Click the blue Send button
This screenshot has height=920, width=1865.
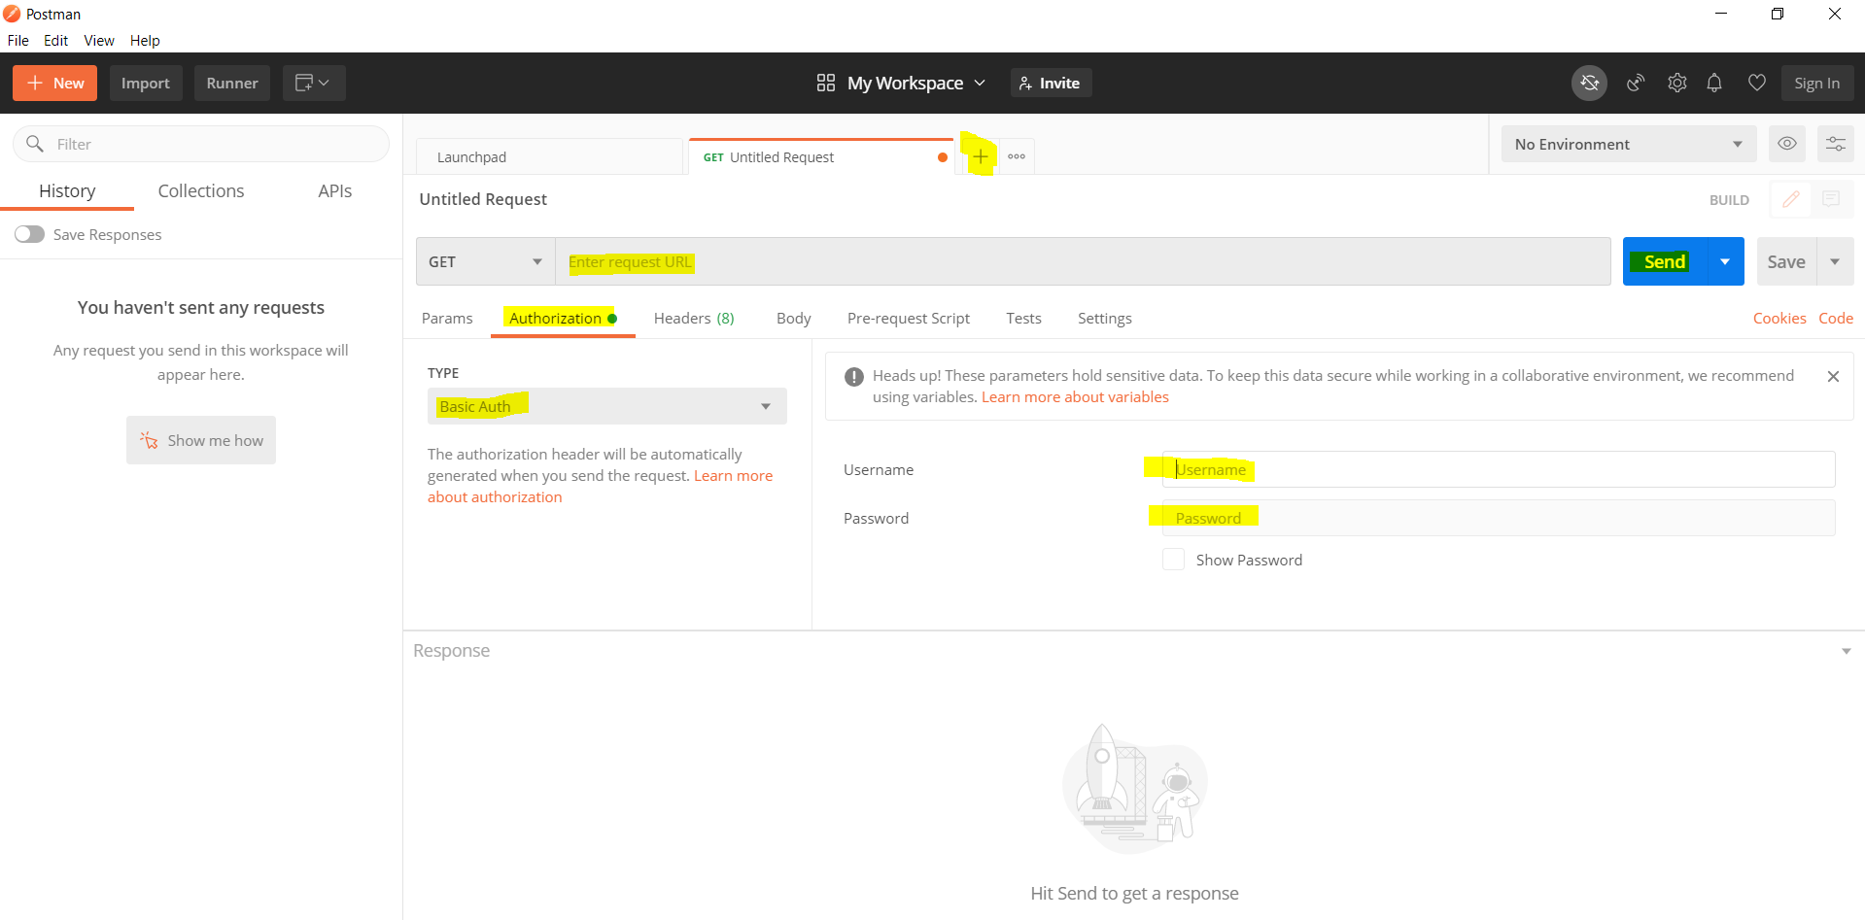(1665, 261)
